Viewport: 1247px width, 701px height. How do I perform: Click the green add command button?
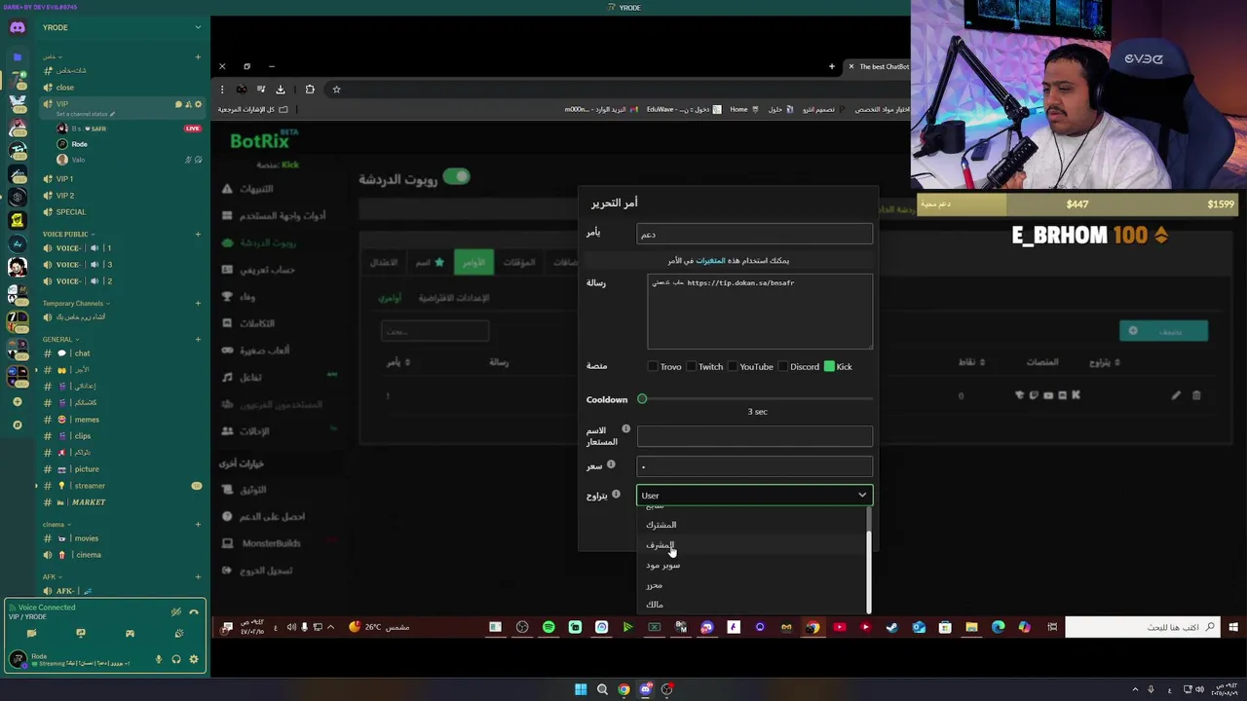coord(1163,331)
